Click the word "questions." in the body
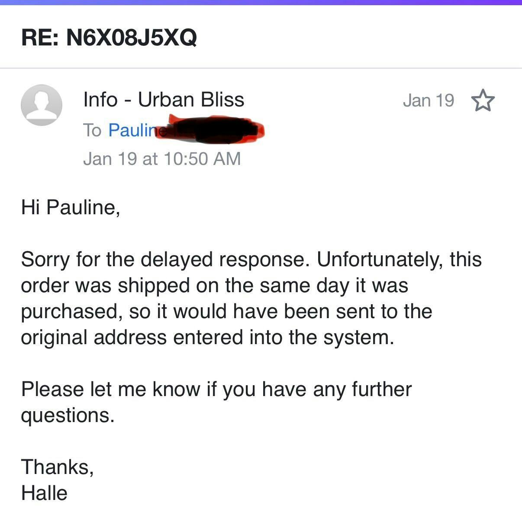 tap(68, 415)
